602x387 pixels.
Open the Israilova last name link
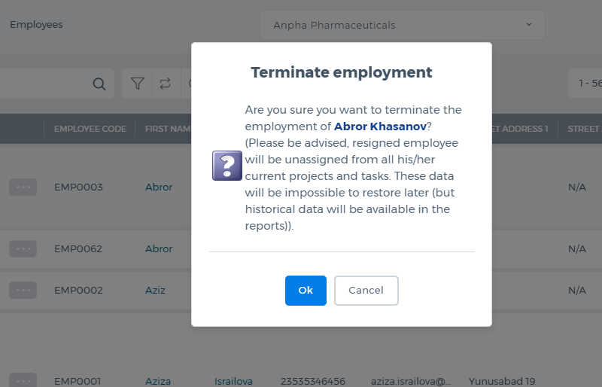click(x=233, y=381)
